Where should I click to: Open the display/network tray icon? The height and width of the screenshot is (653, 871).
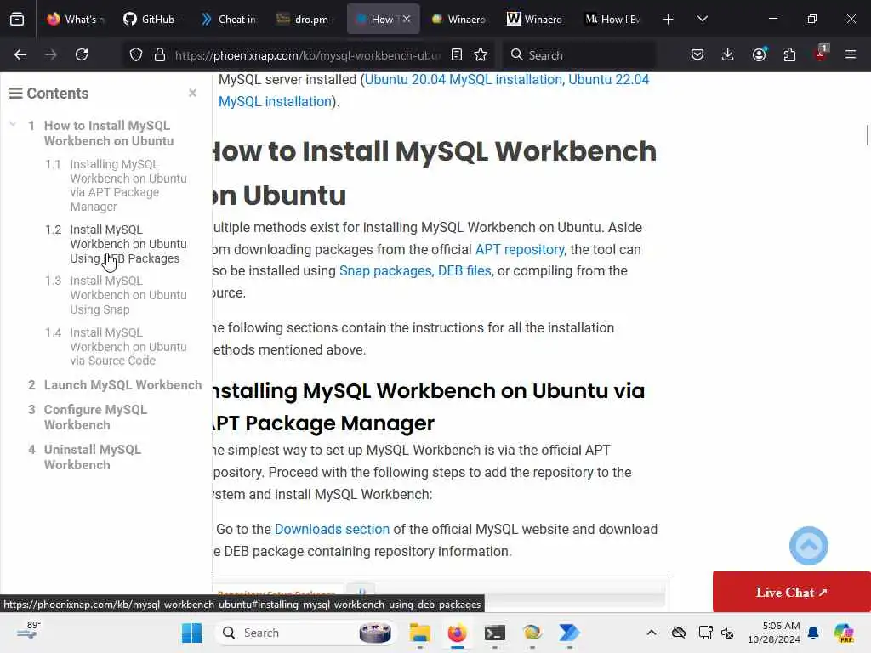click(705, 633)
